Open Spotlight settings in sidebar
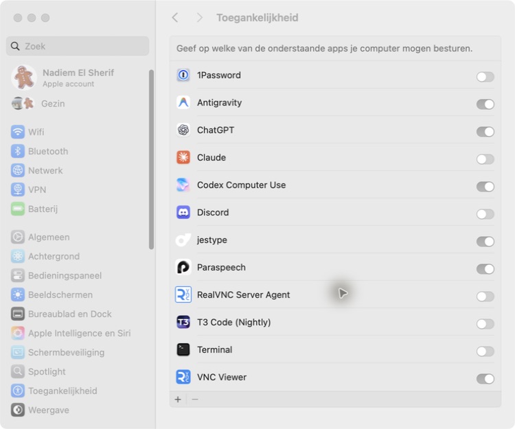The image size is (515, 429). [78, 371]
